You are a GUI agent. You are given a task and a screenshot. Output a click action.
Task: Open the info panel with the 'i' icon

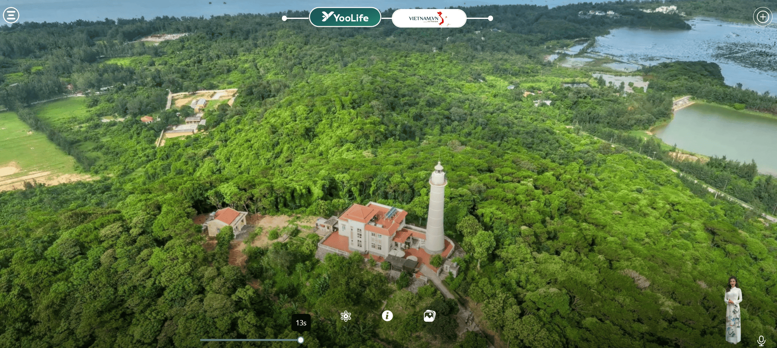click(x=387, y=316)
